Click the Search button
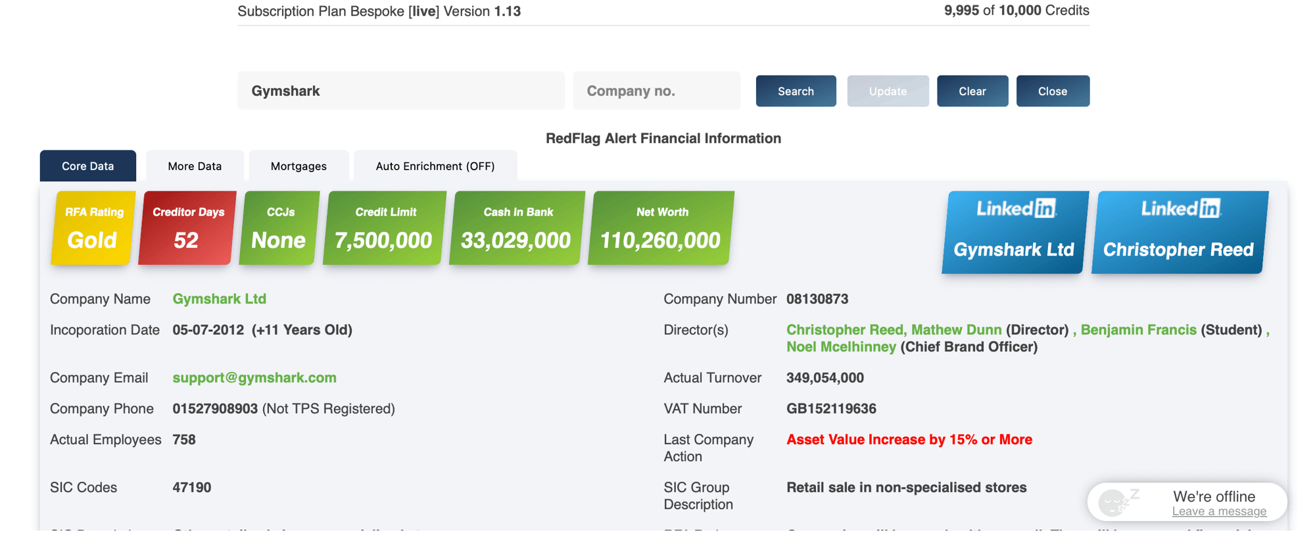 (x=796, y=91)
